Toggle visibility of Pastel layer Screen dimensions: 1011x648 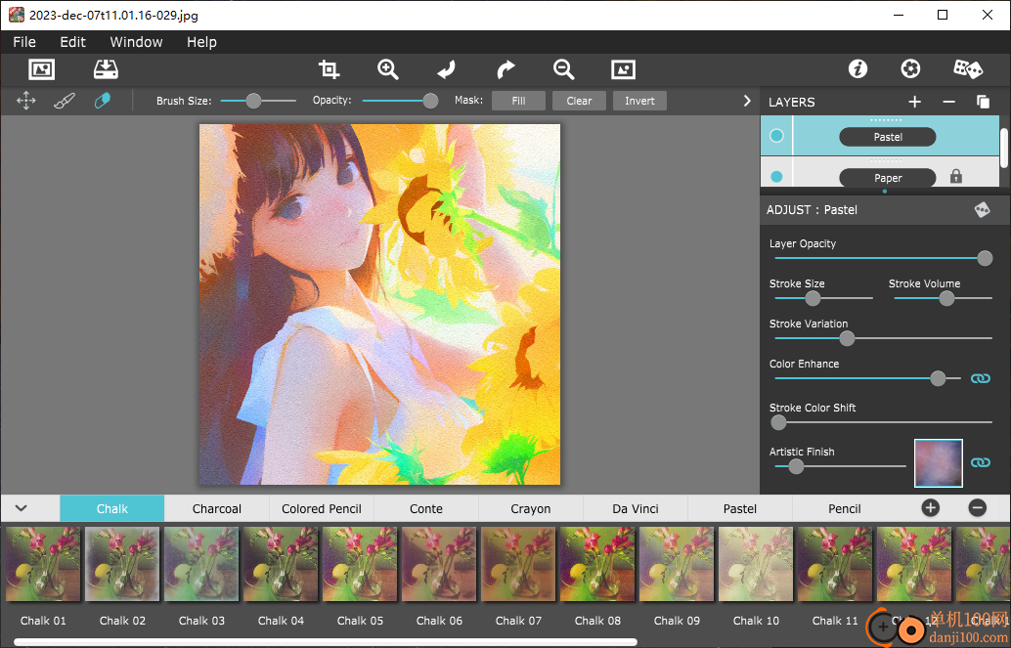776,136
